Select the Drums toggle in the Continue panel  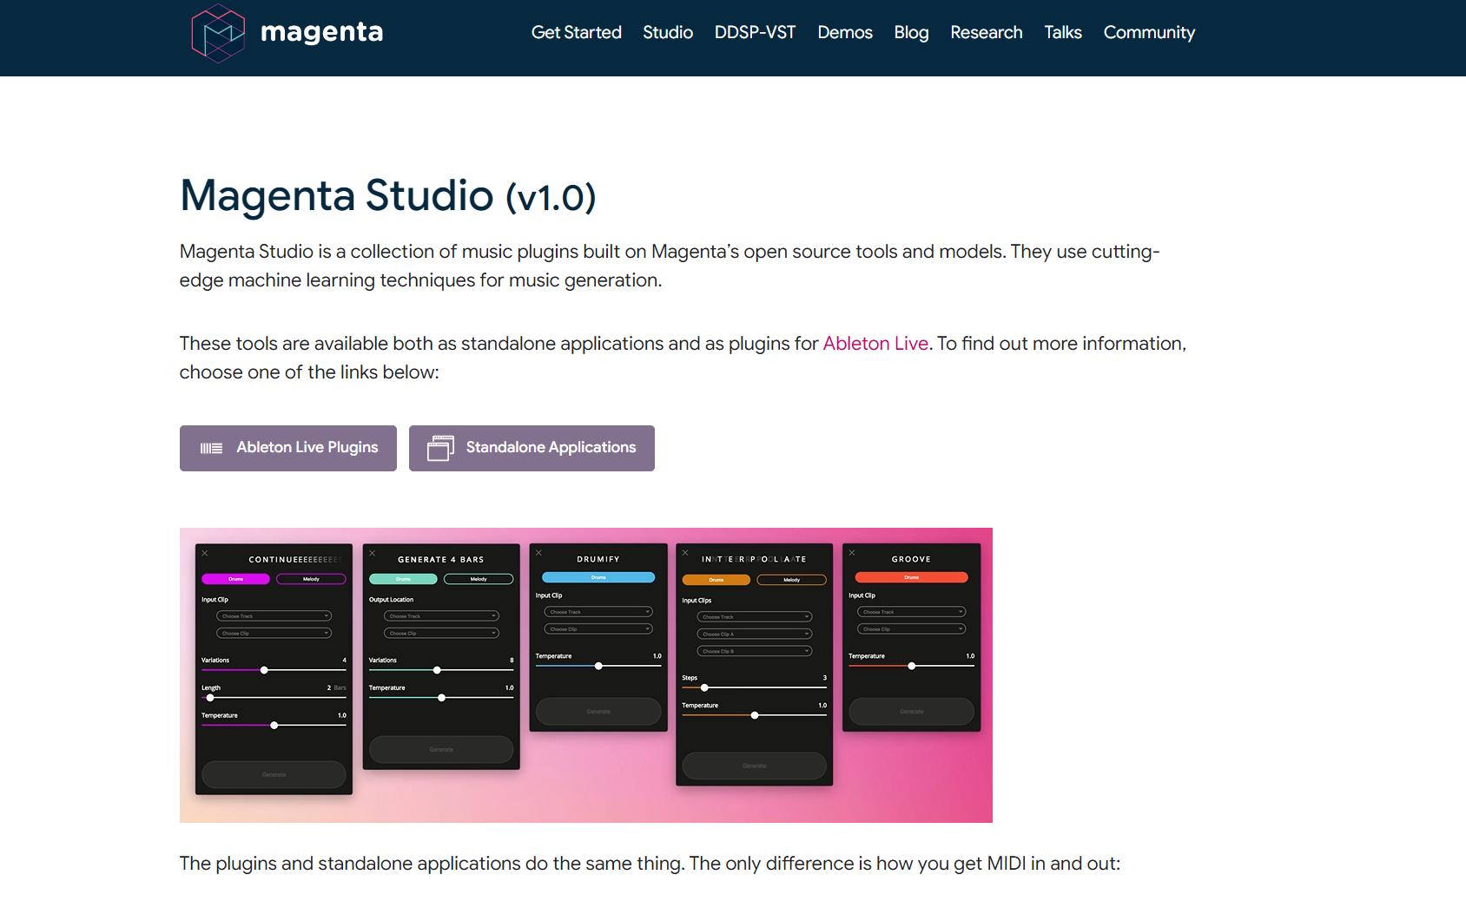[235, 579]
